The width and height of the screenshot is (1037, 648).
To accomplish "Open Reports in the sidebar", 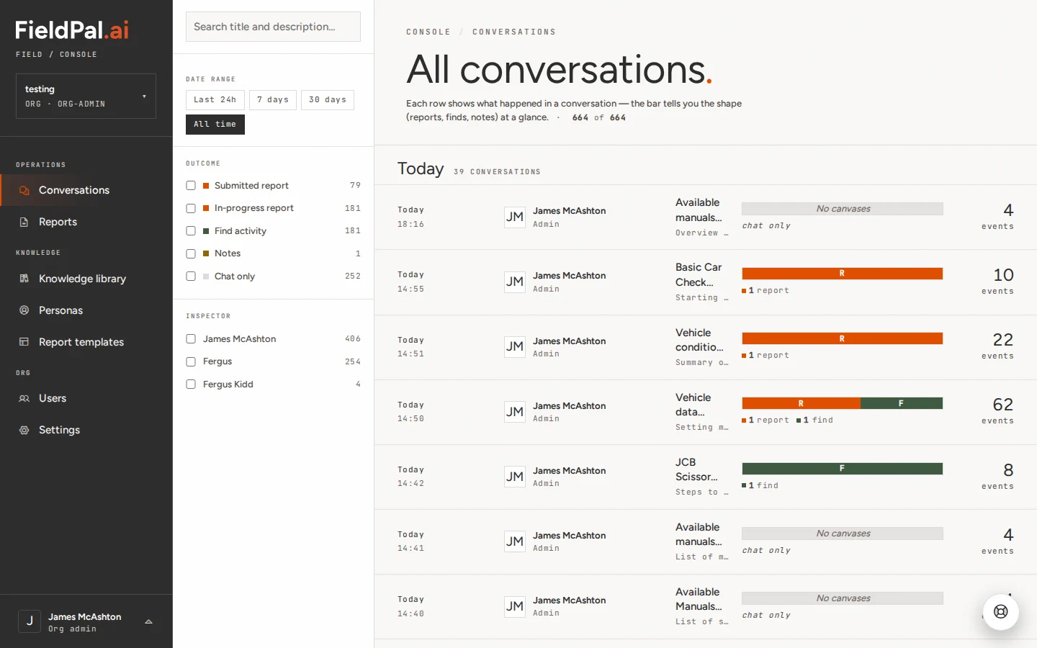I will coord(86,222).
